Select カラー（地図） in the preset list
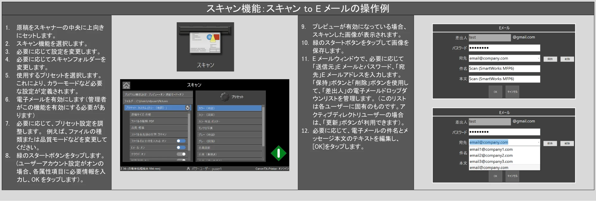This screenshot has width=596, height=201. (x=229, y=108)
